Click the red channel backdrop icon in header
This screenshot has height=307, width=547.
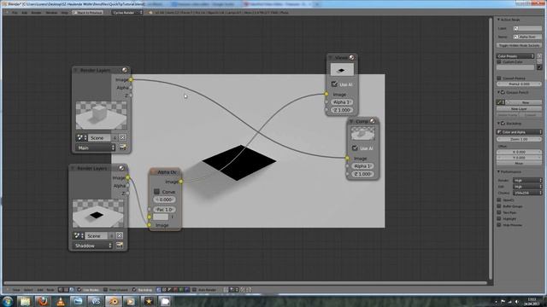175,290
